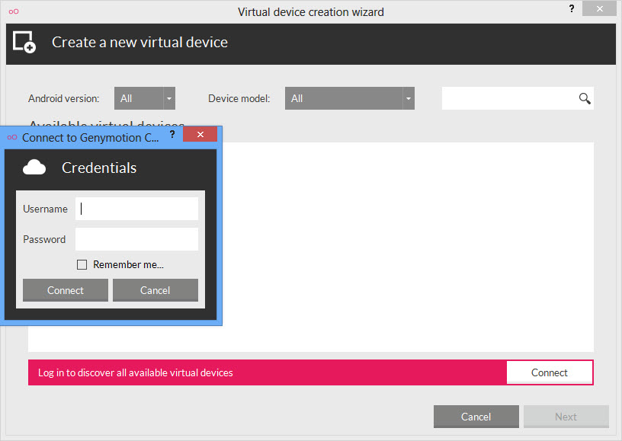Image resolution: width=622 pixels, height=441 pixels.
Task: Click the 'Username' label
Action: click(45, 209)
